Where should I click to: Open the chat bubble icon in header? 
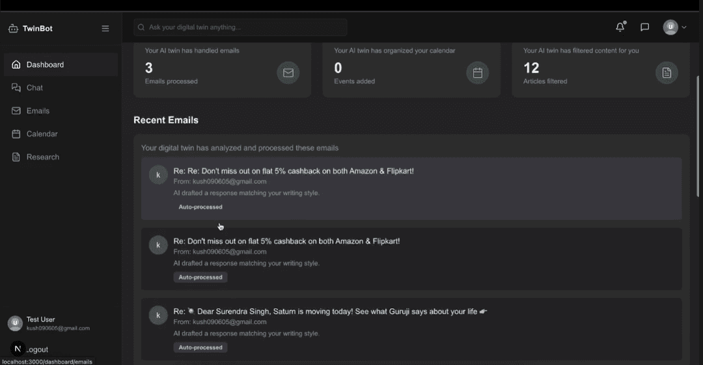pyautogui.click(x=644, y=27)
